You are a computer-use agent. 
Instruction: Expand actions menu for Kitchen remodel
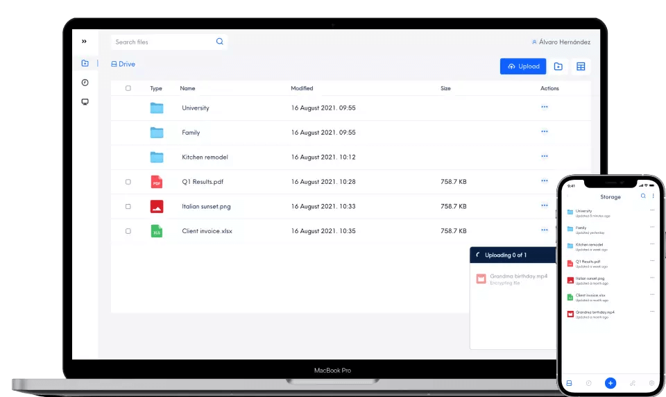click(x=545, y=156)
